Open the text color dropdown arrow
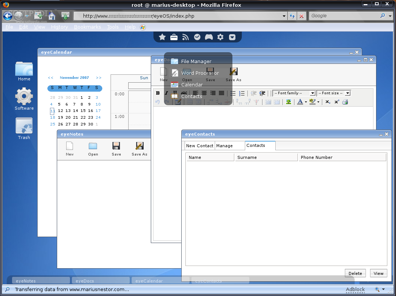 tap(306, 102)
